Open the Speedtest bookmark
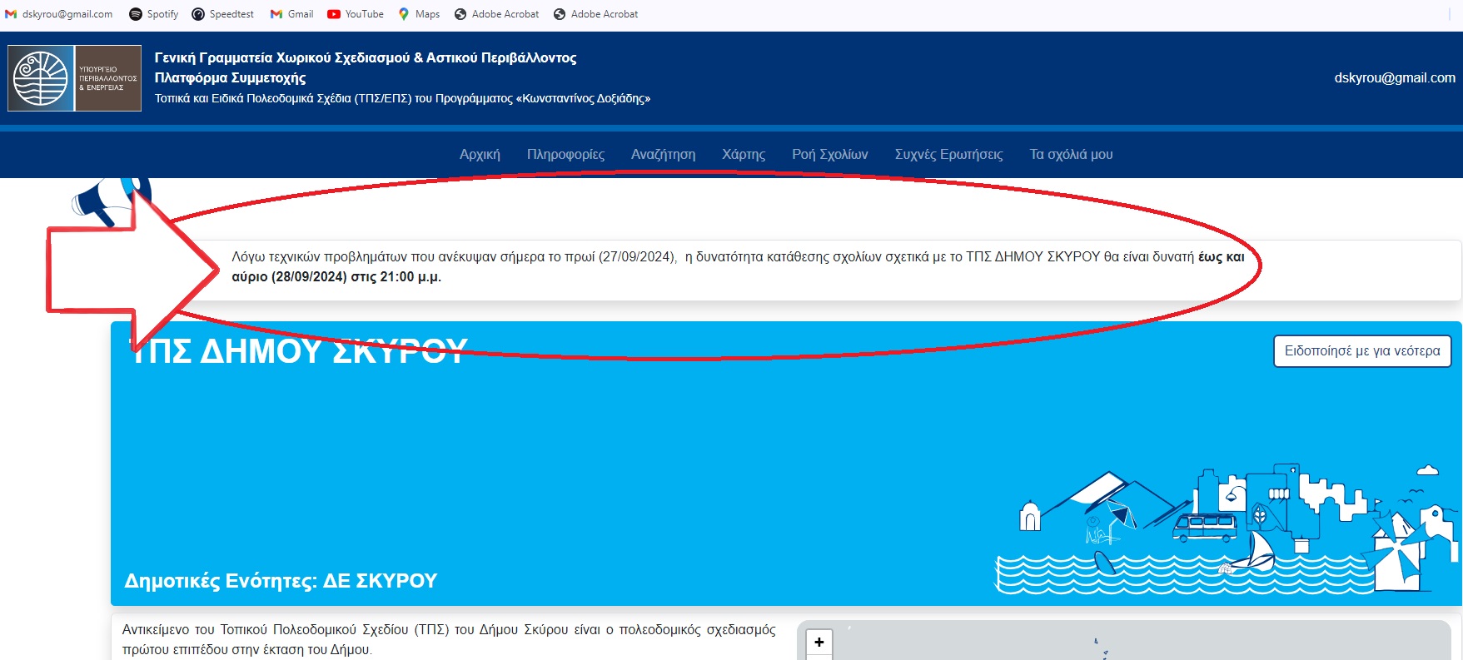The width and height of the screenshot is (1463, 660). (x=223, y=14)
